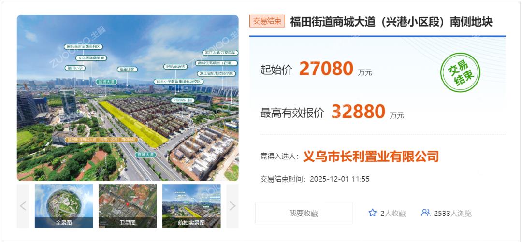Click the 福田小学 map label
The height and width of the screenshot is (242, 522).
pos(75,68)
